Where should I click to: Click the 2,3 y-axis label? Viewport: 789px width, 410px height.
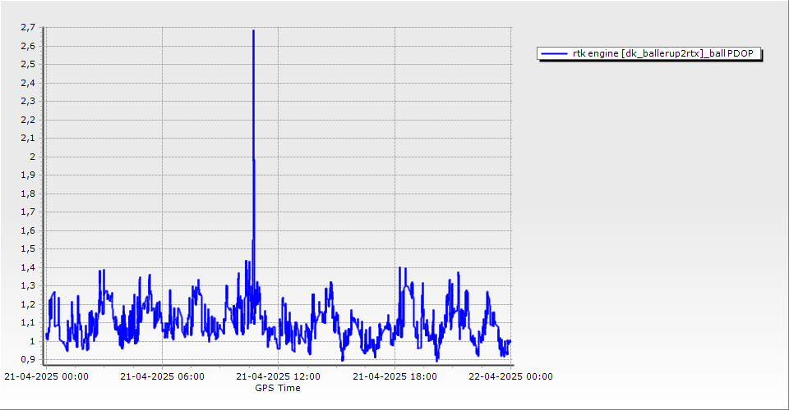click(x=28, y=102)
